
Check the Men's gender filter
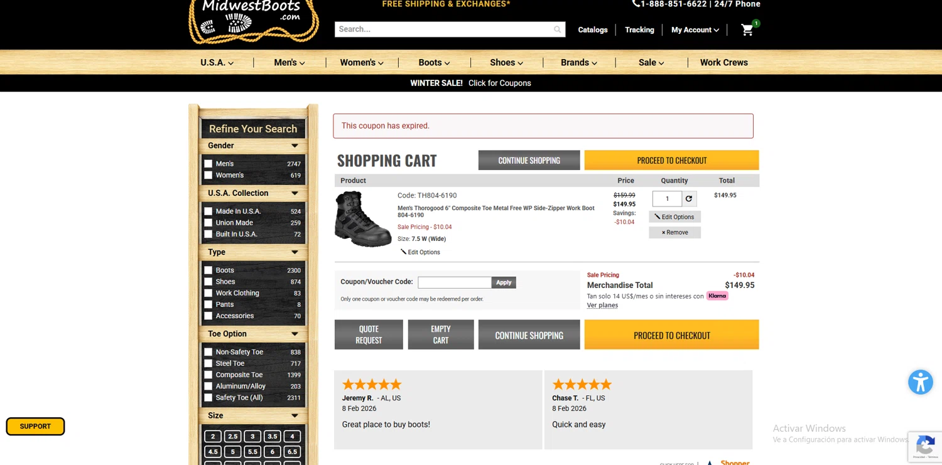pyautogui.click(x=208, y=164)
